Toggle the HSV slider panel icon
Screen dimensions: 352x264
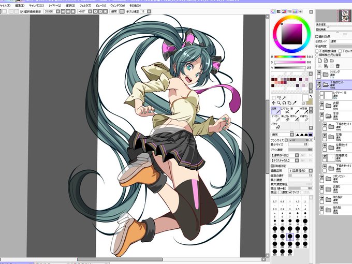284,11
